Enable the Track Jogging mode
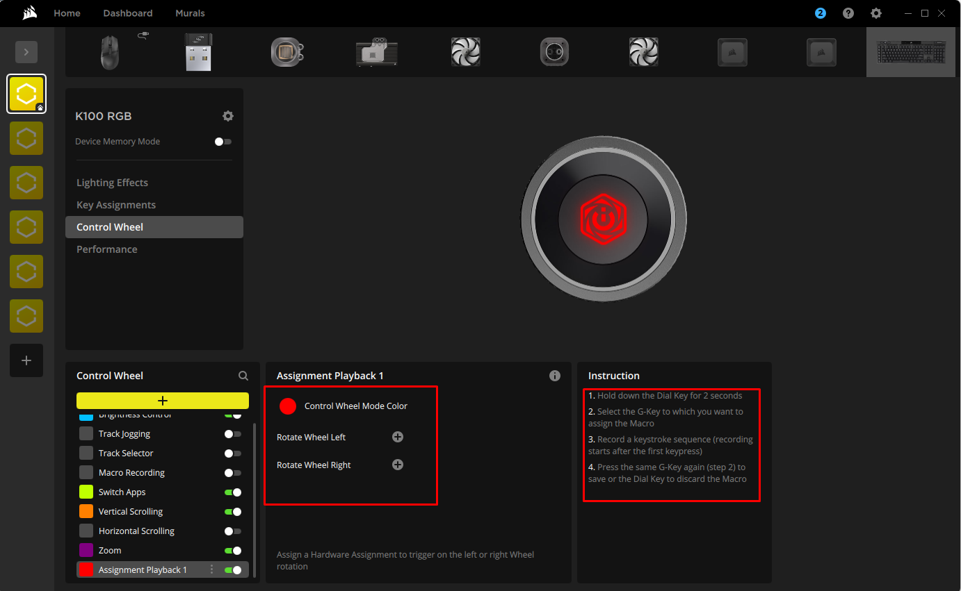Viewport: 961px width, 591px height. tap(233, 433)
